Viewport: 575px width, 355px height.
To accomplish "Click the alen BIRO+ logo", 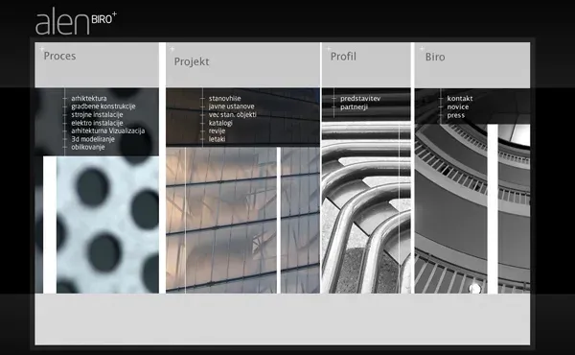I will [x=76, y=22].
